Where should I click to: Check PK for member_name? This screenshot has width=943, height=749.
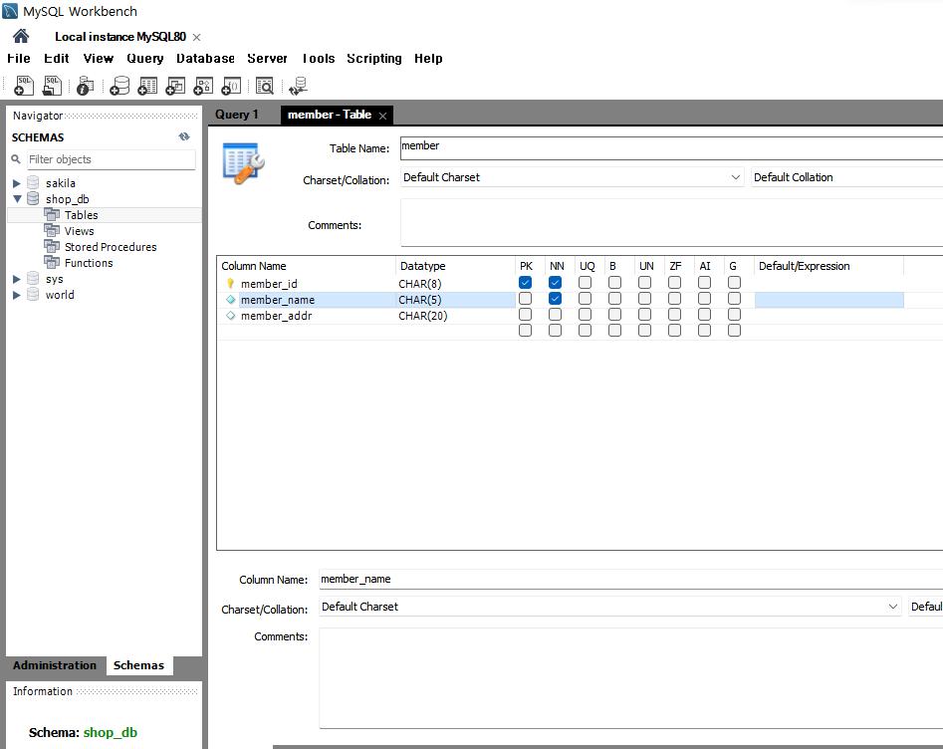[x=525, y=299]
